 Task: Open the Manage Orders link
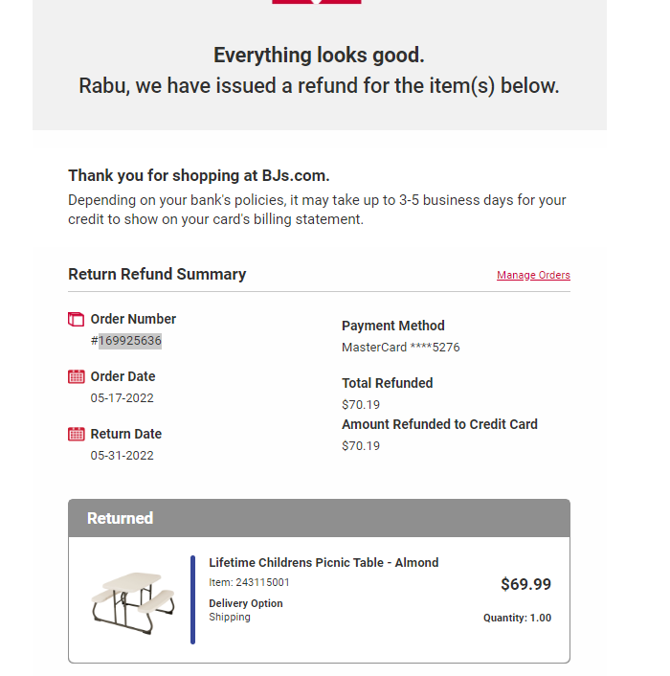tap(533, 275)
